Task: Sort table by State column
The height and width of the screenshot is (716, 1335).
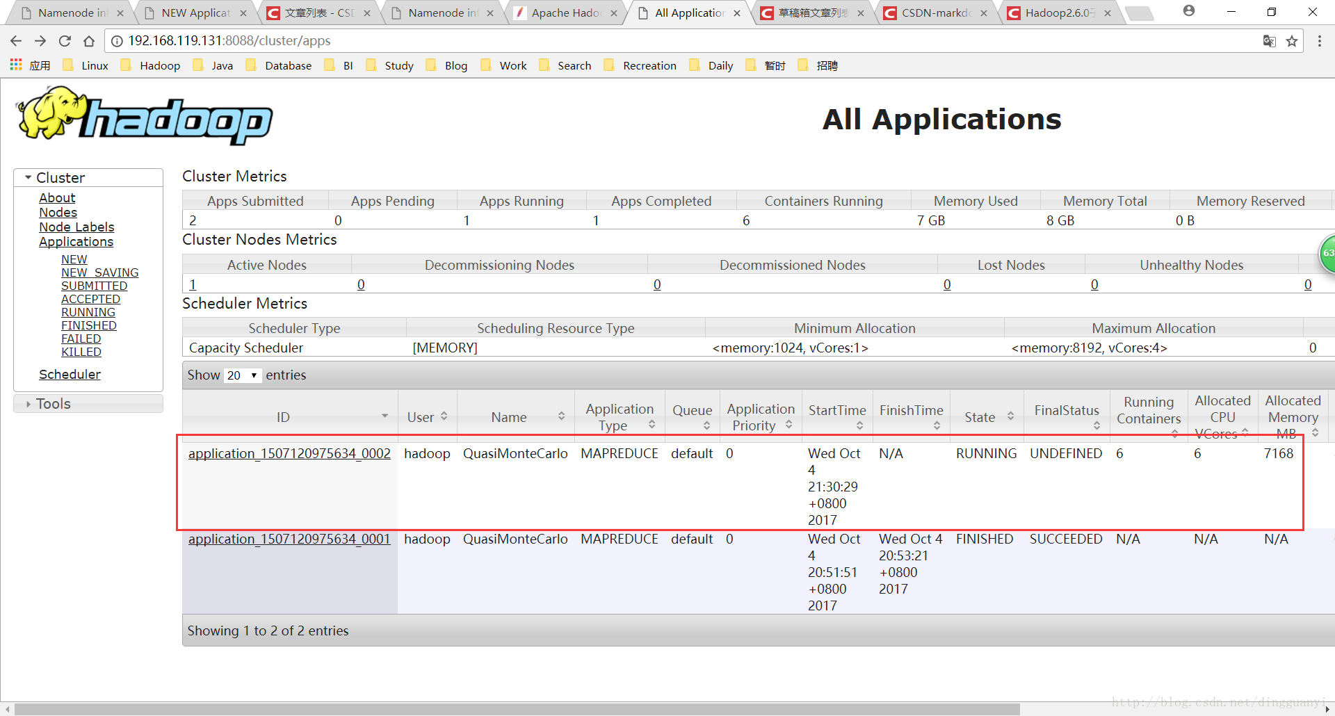Action: click(x=988, y=416)
